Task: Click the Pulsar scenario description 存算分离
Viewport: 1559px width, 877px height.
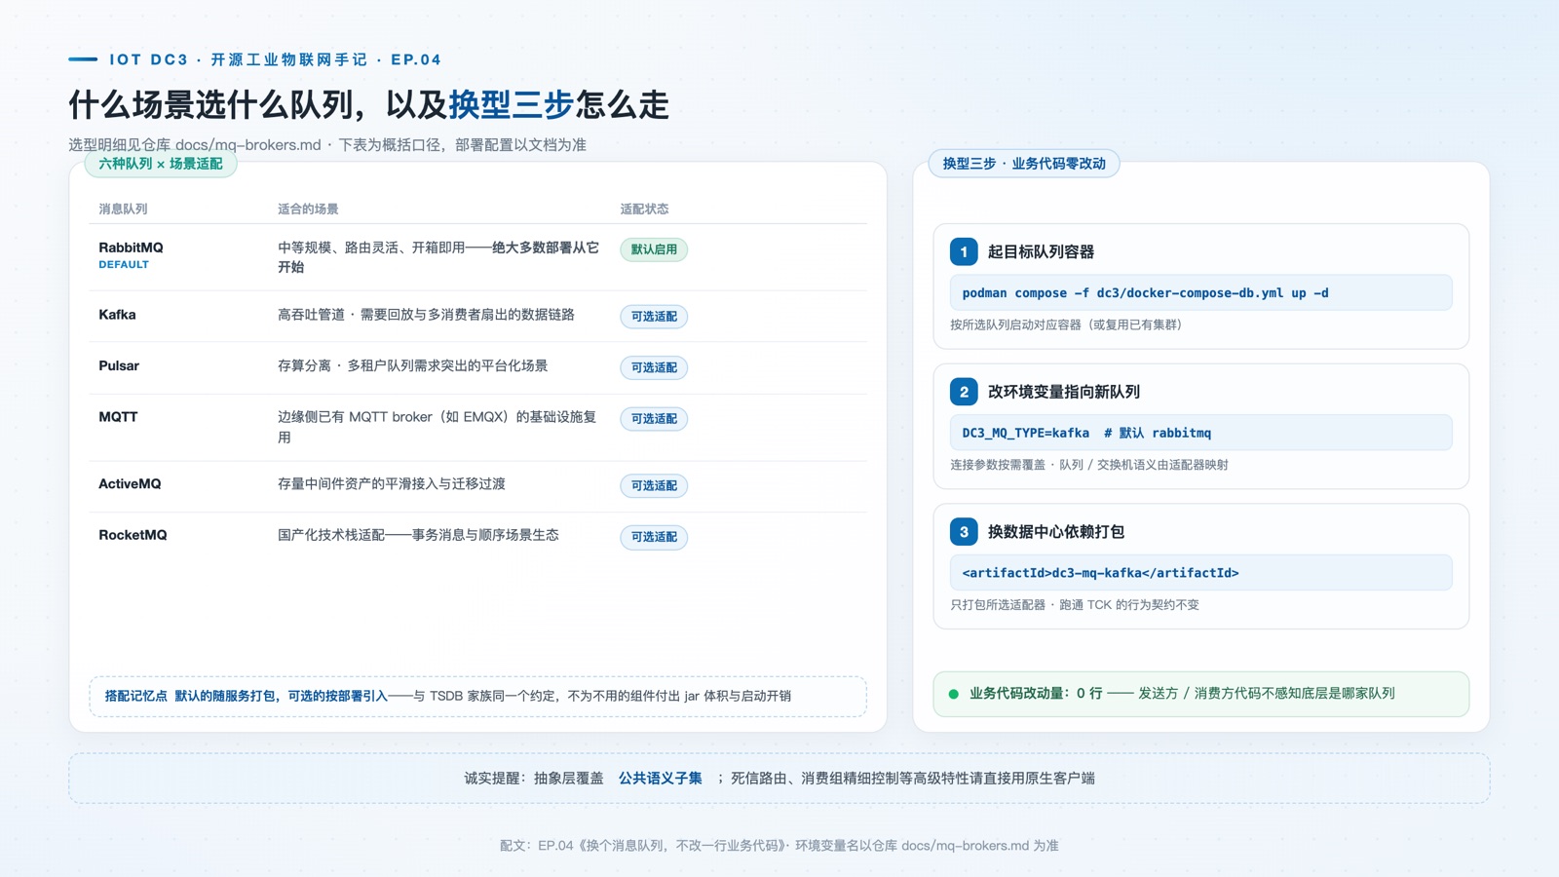Action: [x=413, y=366]
